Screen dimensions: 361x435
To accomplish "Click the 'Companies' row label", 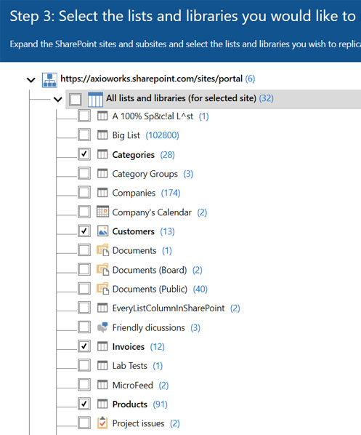I will point(134,193).
